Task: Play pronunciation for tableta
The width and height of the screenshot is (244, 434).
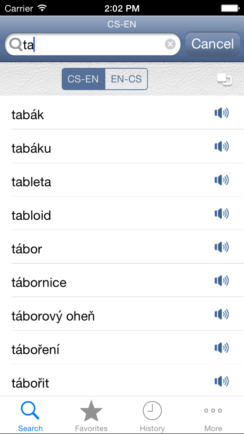Action: tap(222, 180)
